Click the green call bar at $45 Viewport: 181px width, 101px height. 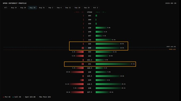coord(108,44)
